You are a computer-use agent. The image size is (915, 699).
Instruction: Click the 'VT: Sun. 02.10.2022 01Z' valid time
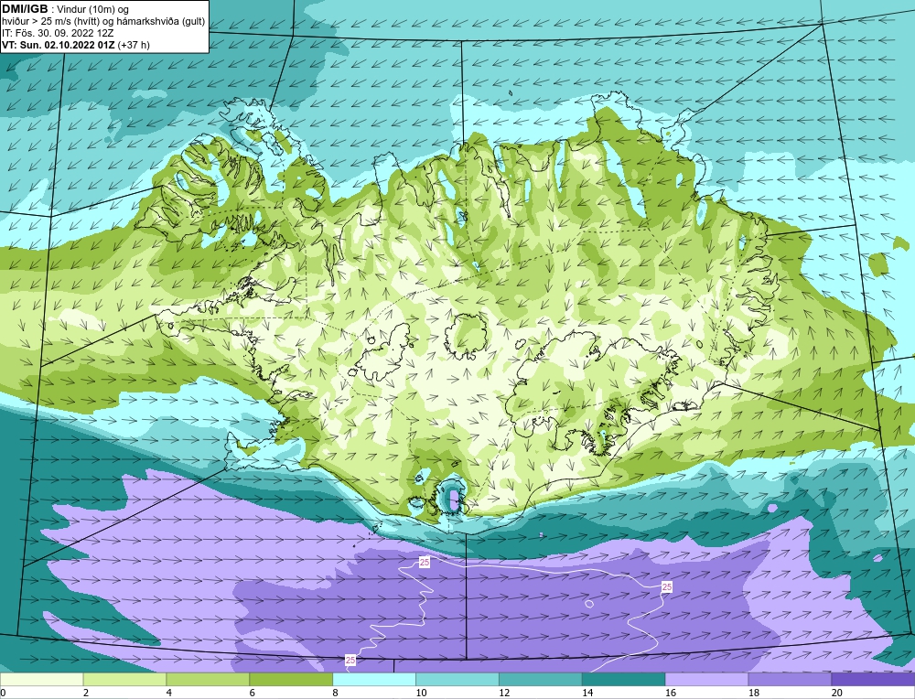[x=59, y=45]
